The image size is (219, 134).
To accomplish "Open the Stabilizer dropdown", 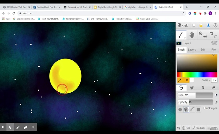I will [214, 80].
